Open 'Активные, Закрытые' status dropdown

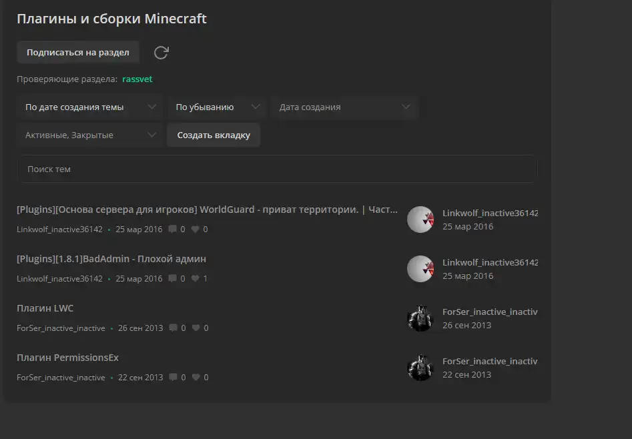tap(90, 135)
